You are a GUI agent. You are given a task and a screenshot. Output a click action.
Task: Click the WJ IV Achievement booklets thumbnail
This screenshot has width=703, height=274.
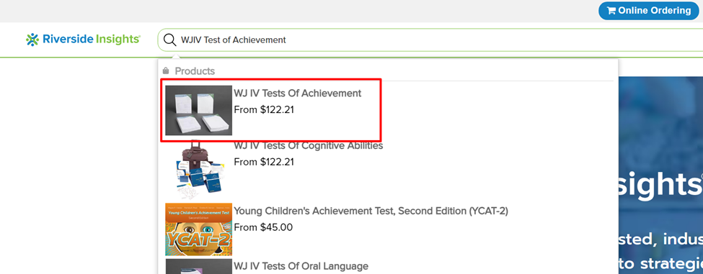click(x=198, y=111)
